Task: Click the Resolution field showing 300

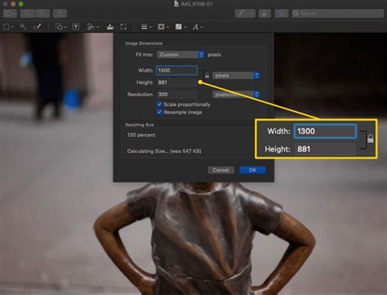Action: click(x=177, y=95)
